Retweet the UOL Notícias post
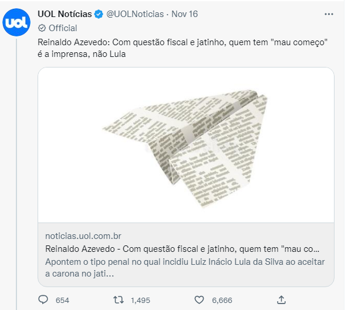 [x=118, y=299]
